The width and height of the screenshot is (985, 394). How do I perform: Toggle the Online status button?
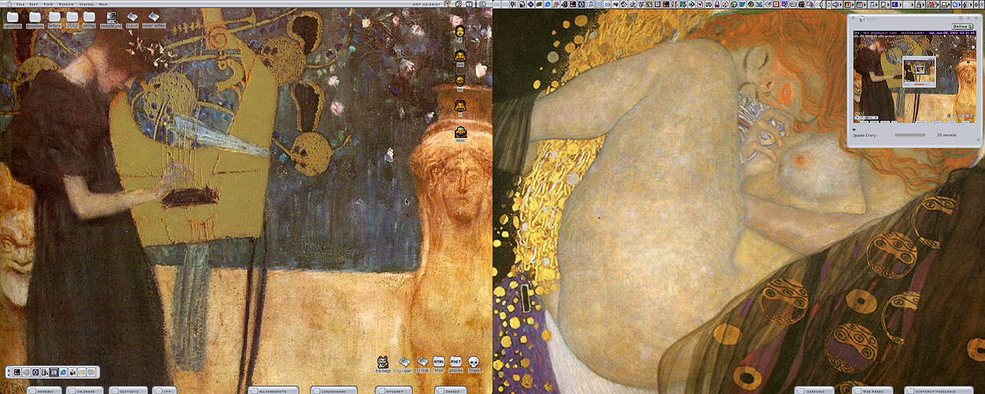click(x=961, y=26)
